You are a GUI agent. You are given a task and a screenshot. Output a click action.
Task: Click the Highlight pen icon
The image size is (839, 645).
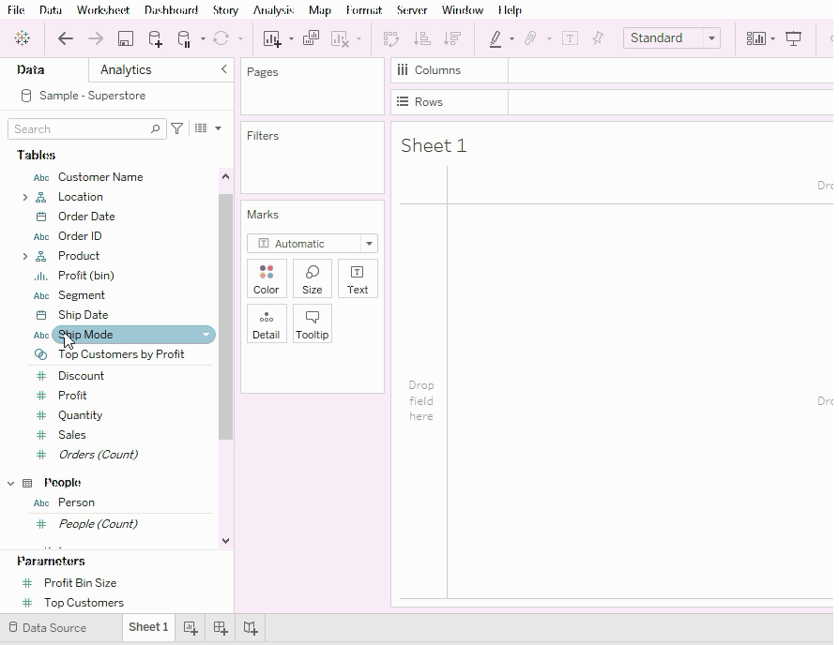pos(496,38)
